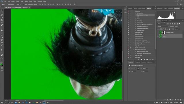Switch to the Channels tab

164,21
